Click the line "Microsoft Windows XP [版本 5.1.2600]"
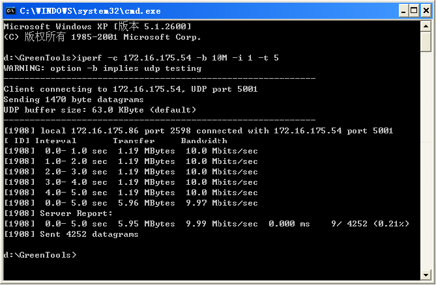Viewport: 436px width, 285px height. 98,27
